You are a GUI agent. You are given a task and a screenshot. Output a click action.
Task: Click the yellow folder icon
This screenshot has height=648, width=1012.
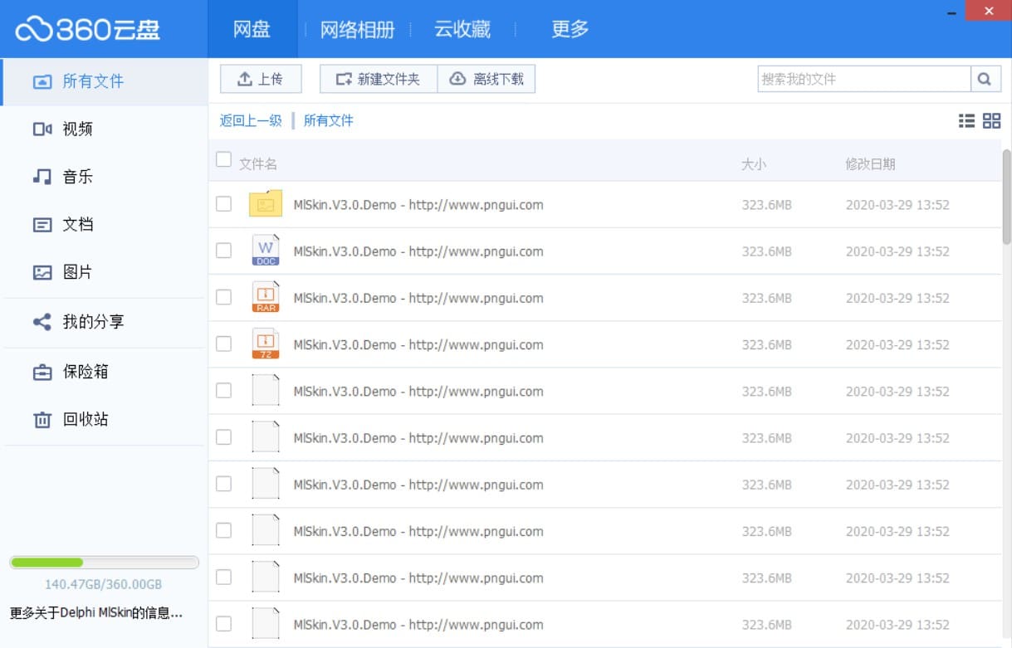tap(266, 204)
